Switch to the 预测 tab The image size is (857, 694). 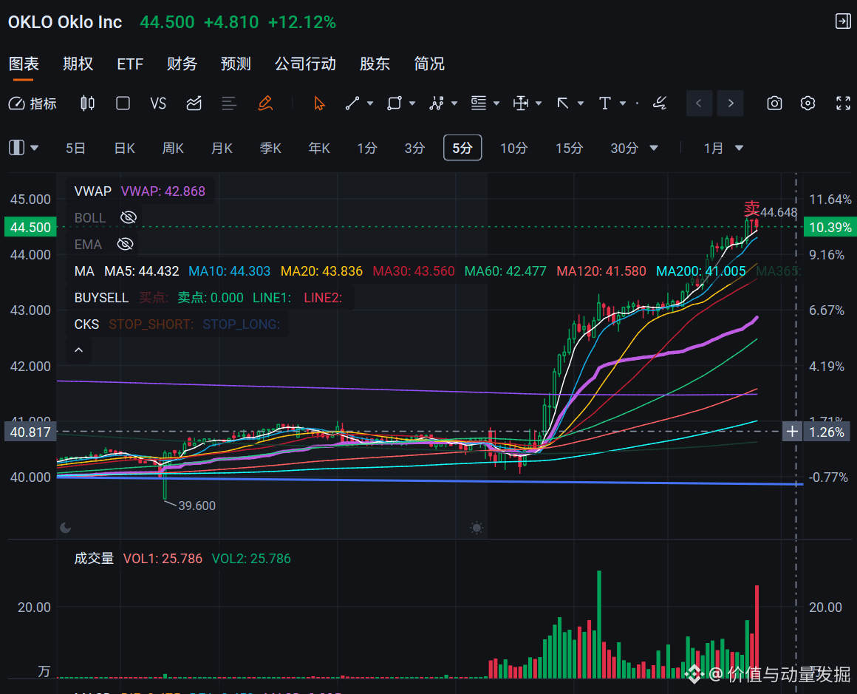coord(236,64)
